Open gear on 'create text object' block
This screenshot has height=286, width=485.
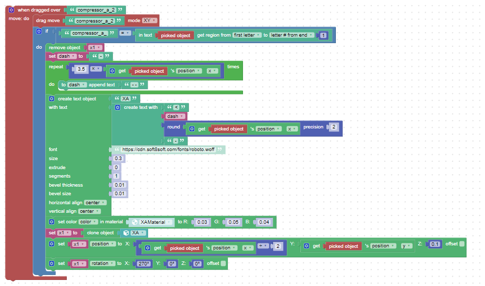(52, 99)
